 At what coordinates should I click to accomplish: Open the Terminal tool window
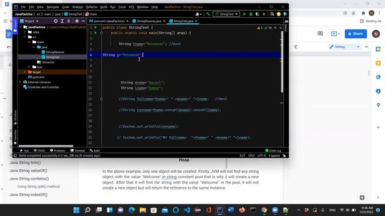pyautogui.click(x=78, y=151)
